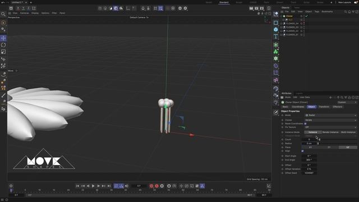The image size is (359, 202).
Task: Click Objects manager search icon
Action: click(346, 12)
